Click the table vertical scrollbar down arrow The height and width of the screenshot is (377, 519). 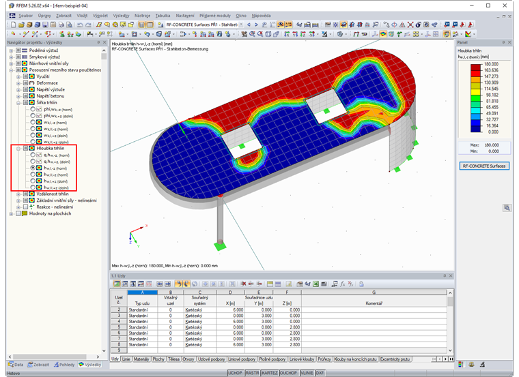tap(450, 350)
